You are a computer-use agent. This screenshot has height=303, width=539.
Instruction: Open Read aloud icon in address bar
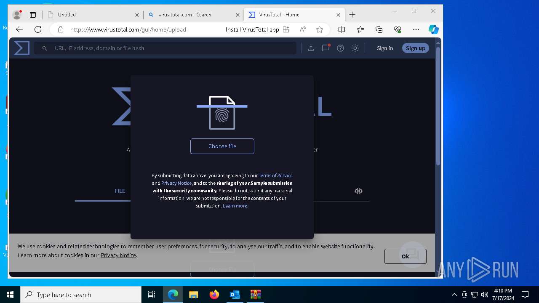[303, 29]
